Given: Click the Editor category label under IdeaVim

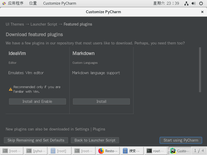Looking at the screenshot, I should (12, 63).
